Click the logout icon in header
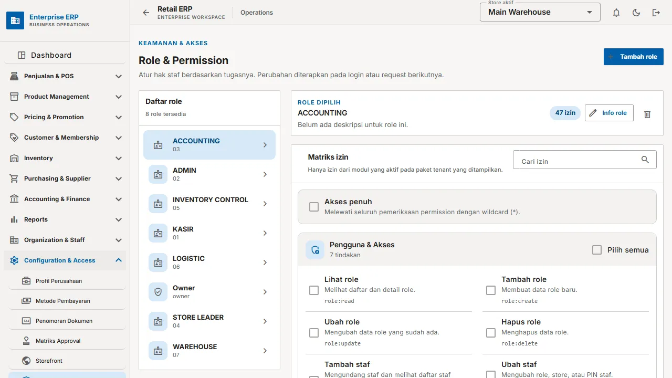The height and width of the screenshot is (378, 672). pyautogui.click(x=656, y=13)
